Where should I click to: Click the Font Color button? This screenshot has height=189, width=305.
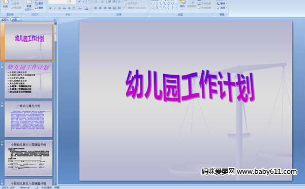point(87,8)
